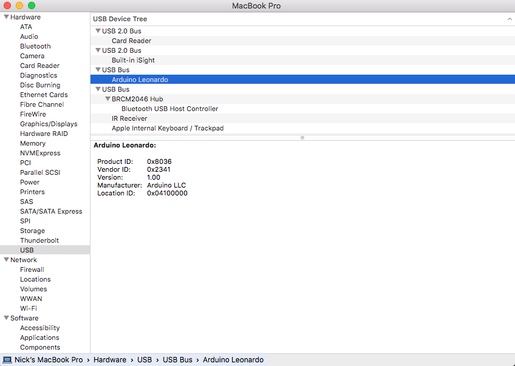The width and height of the screenshot is (515, 366).
Task: Select the highlighted USB sidebar item
Action: 45,250
